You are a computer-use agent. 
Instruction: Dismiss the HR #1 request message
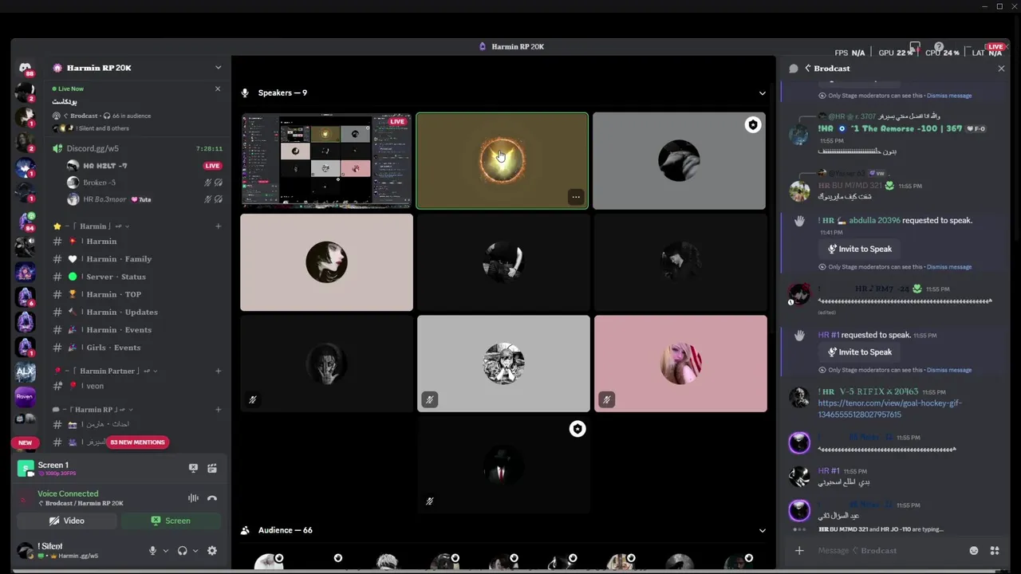[x=949, y=370]
